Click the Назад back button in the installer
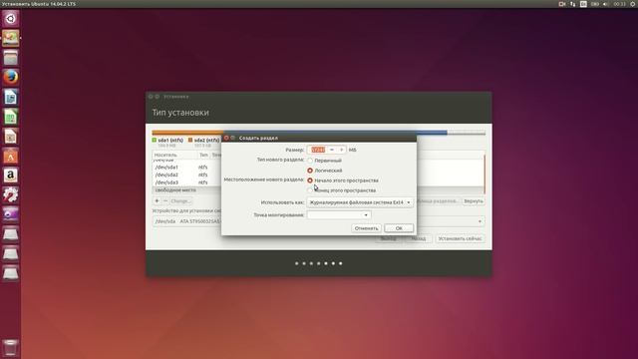Screen dimensions: 638x359 [419, 238]
